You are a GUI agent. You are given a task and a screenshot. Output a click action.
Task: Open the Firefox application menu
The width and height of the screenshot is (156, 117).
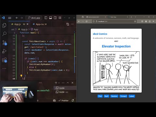(x=153, y=21)
